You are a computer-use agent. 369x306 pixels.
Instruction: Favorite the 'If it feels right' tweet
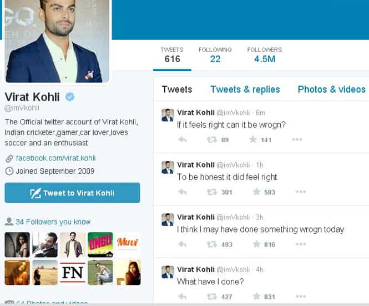pyautogui.click(x=253, y=139)
